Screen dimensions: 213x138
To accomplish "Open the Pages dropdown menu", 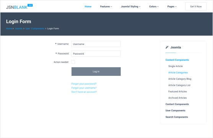I will tap(172, 6).
